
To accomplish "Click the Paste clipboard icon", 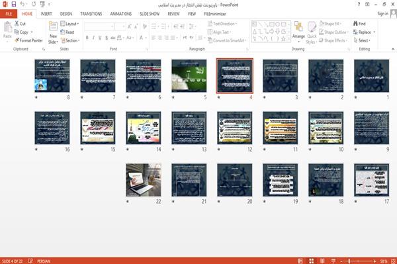I will (7, 27).
